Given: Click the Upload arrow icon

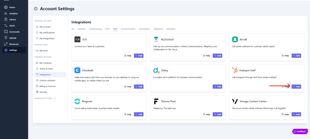Looking at the screenshot, I should [6, 38].
